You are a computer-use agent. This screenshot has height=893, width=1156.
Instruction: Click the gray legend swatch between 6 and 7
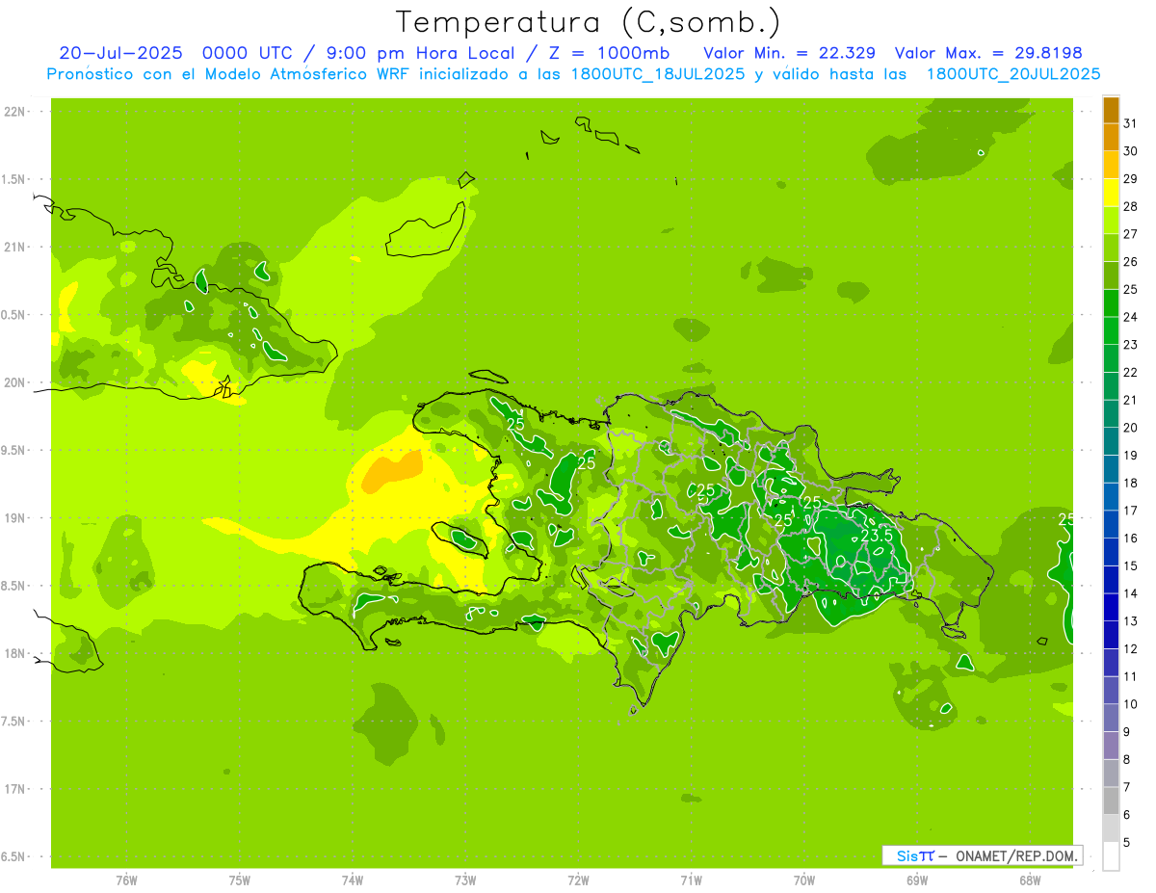tap(1111, 801)
